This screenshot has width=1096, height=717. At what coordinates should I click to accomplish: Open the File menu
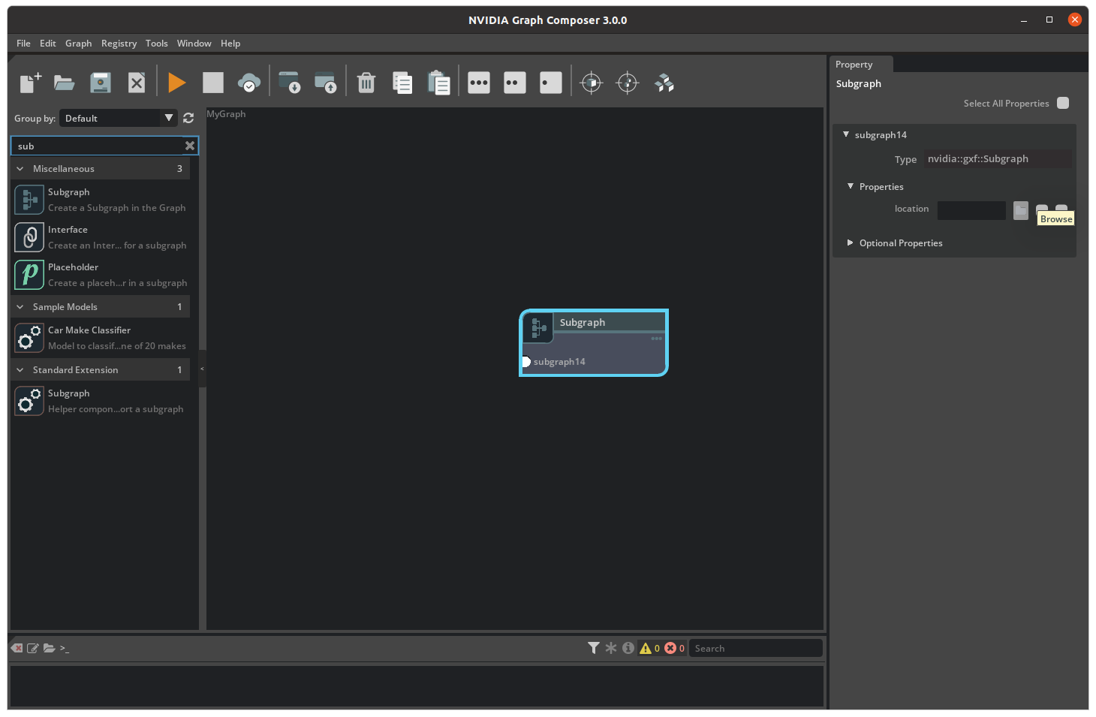[x=24, y=44]
